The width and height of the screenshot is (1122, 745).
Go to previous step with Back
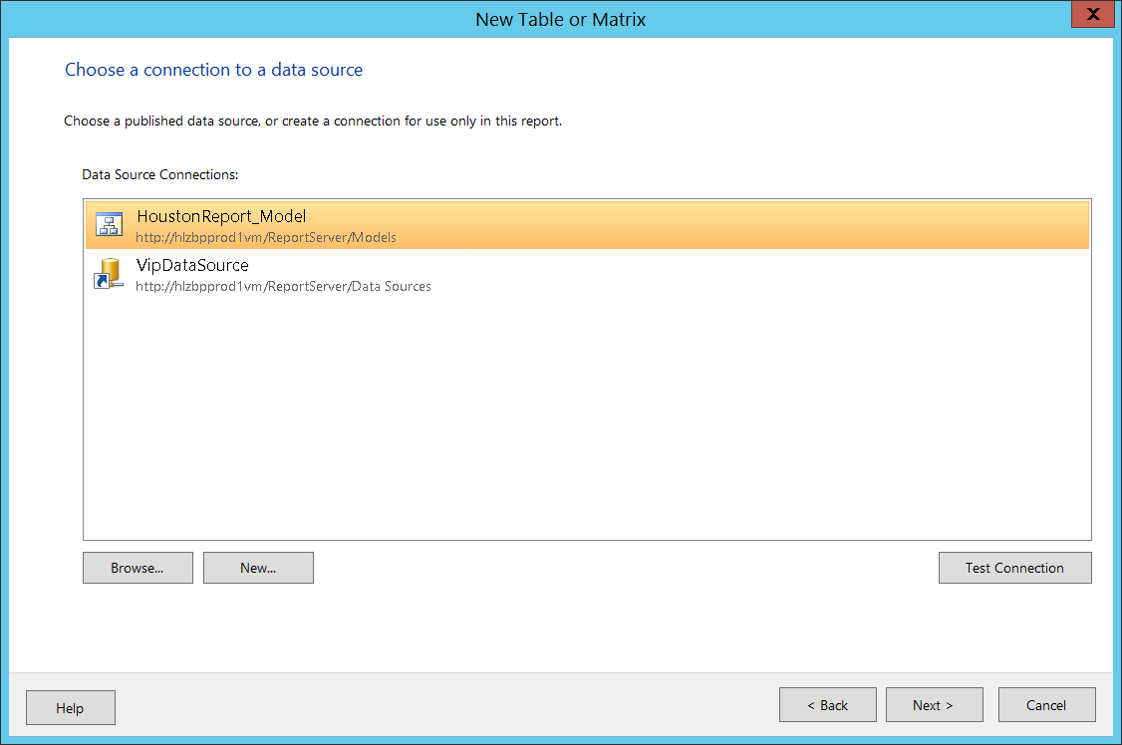pyautogui.click(x=827, y=705)
